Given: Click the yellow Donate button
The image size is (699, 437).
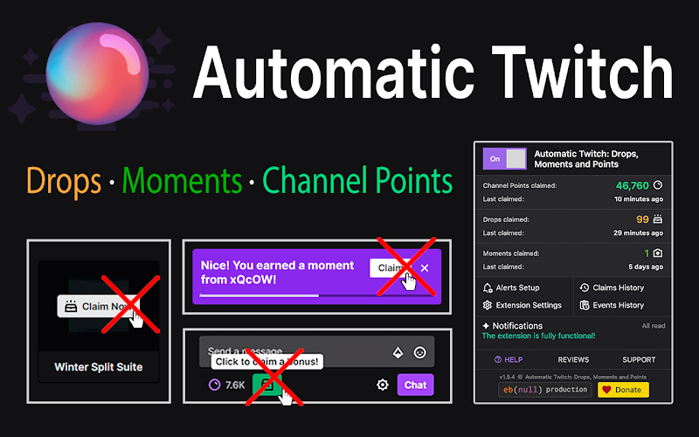Looking at the screenshot, I should pos(623,389).
